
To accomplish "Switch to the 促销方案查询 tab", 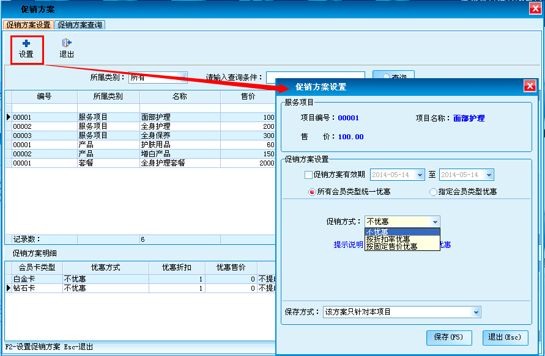I will [80, 25].
